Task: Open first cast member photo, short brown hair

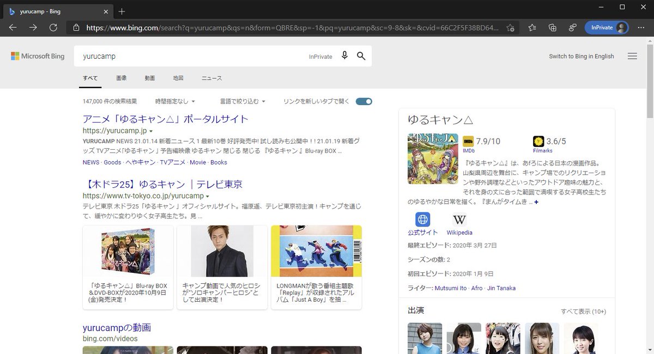Action: pos(425,338)
